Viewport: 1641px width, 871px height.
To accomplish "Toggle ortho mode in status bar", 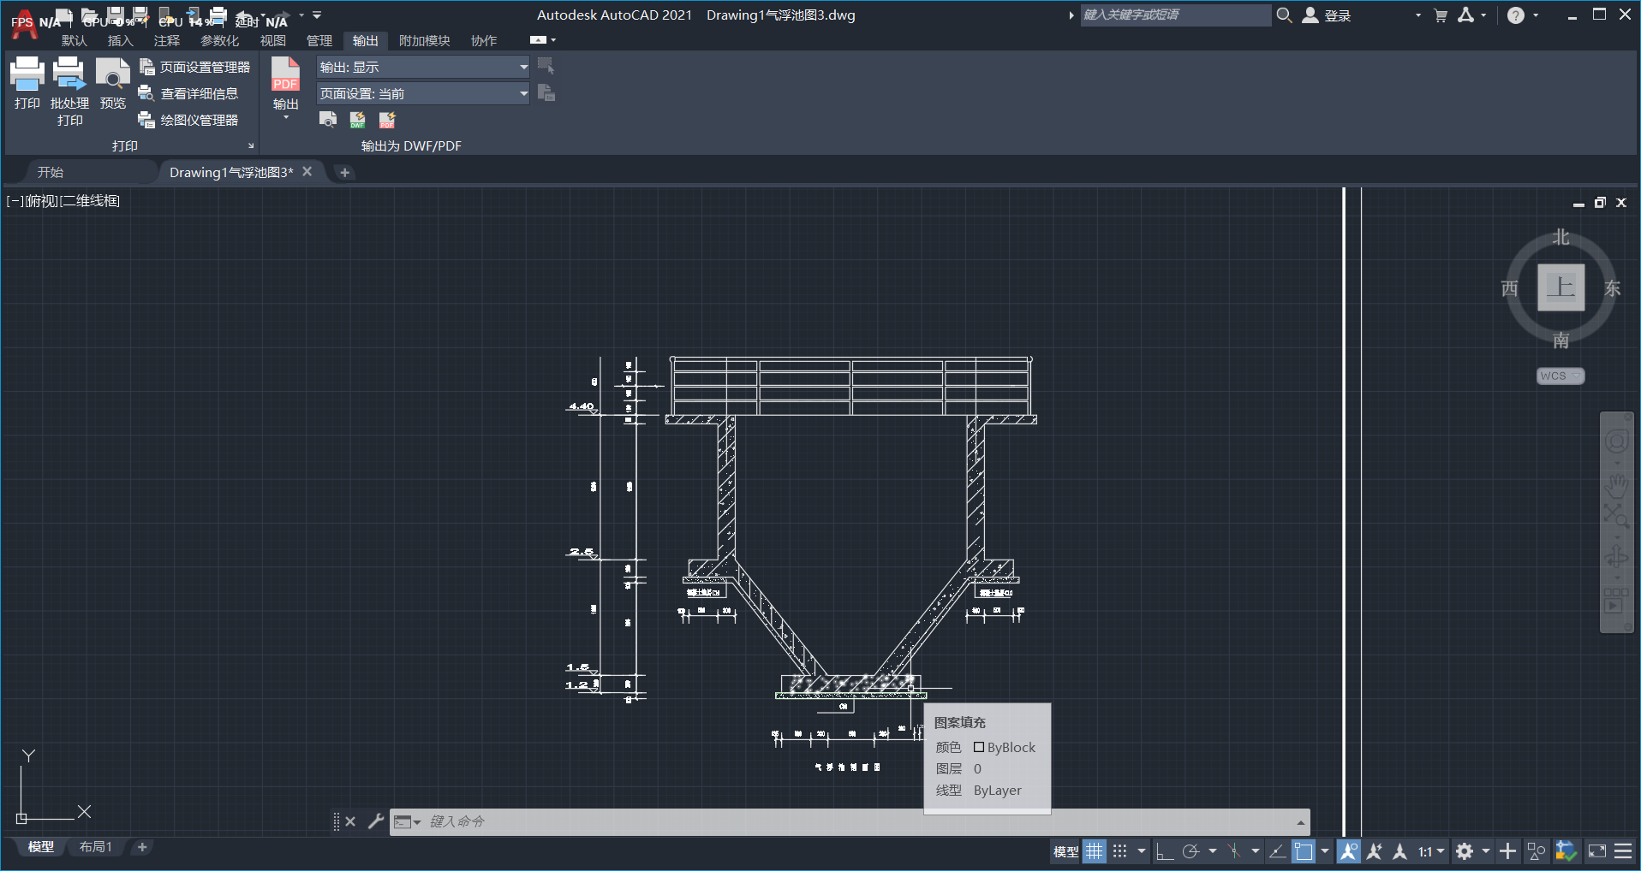I will click(1164, 851).
